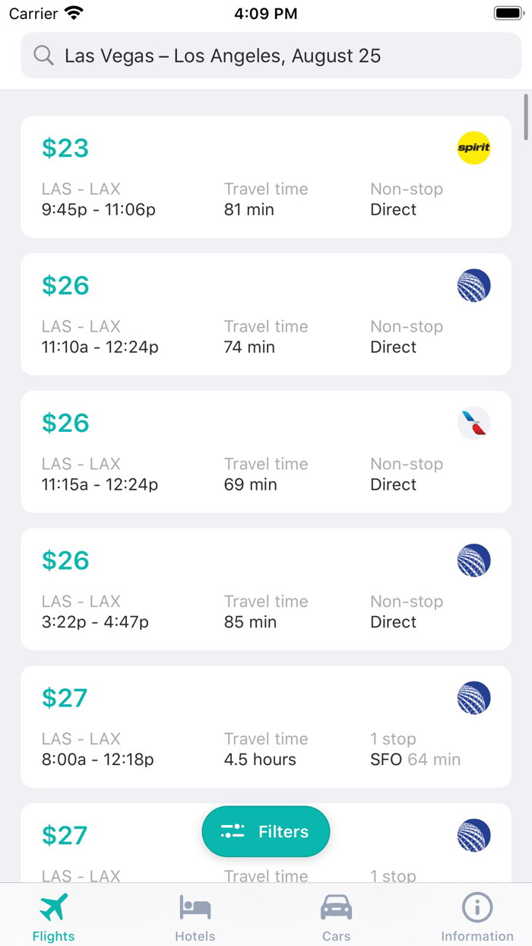The image size is (532, 946).
Task: Tap the battery icon in the status bar
Action: click(x=506, y=12)
